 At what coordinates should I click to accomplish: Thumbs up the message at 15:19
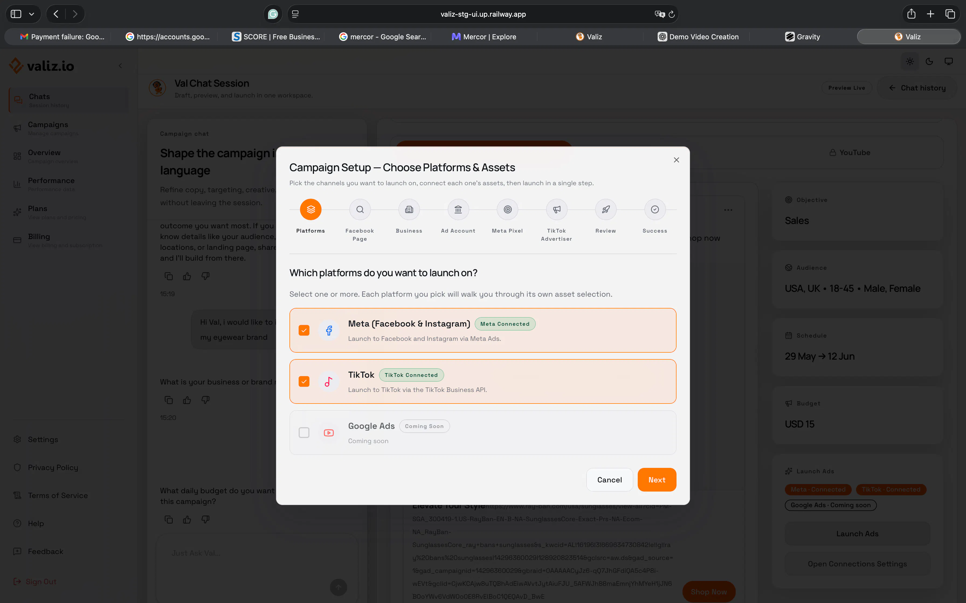pos(187,276)
